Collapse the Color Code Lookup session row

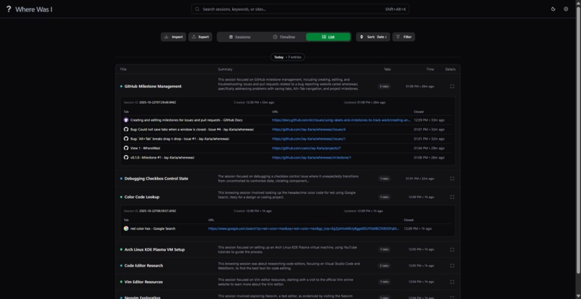(x=288, y=197)
